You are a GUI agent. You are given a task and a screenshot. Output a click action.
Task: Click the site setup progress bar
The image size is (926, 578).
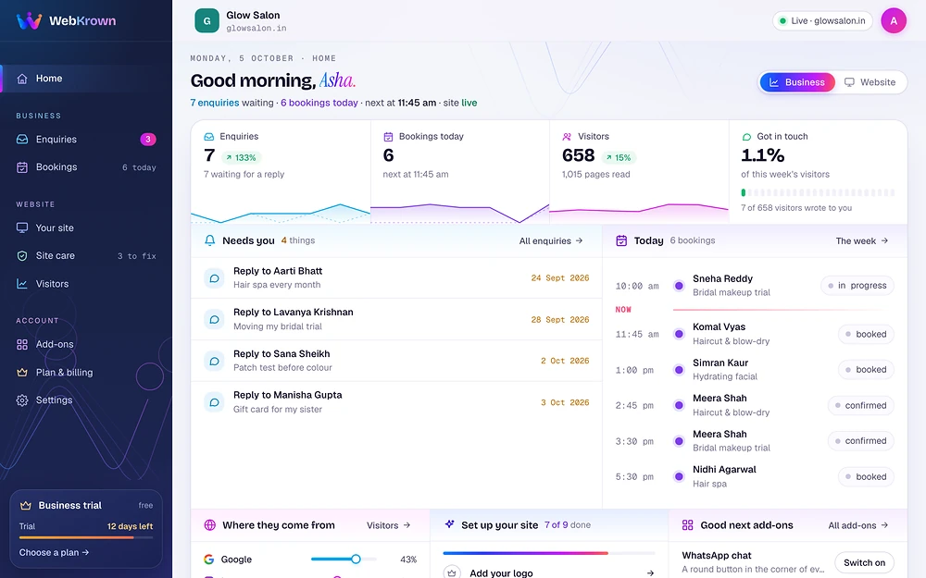point(549,553)
